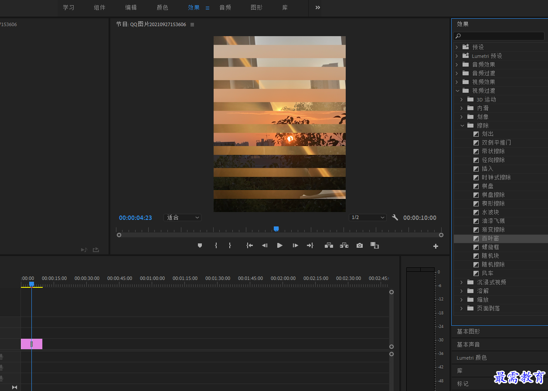Screen dimensions: 548x391
Task: Open the button editor plus icon
Action: [436, 246]
